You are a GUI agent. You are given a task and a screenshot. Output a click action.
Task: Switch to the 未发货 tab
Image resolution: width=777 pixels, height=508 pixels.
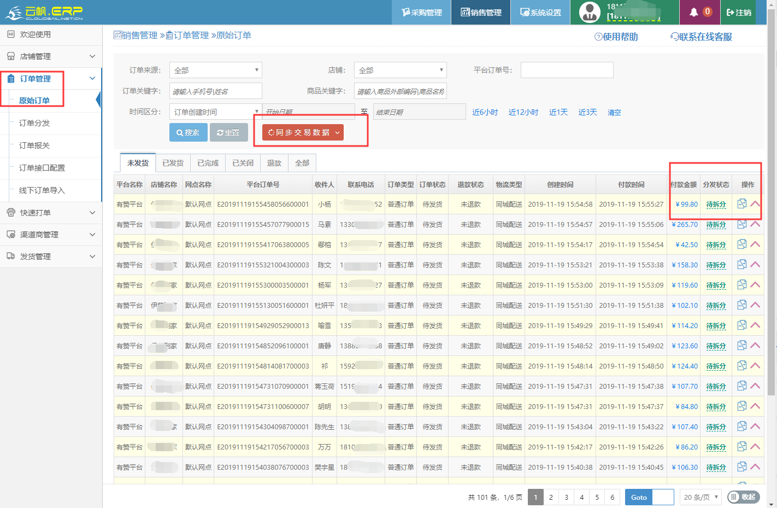(138, 163)
